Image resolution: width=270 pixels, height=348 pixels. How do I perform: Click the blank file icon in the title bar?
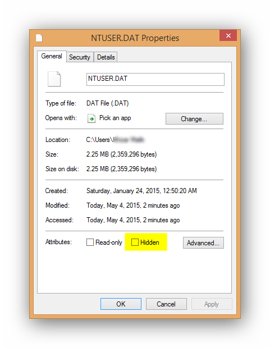tap(39, 38)
